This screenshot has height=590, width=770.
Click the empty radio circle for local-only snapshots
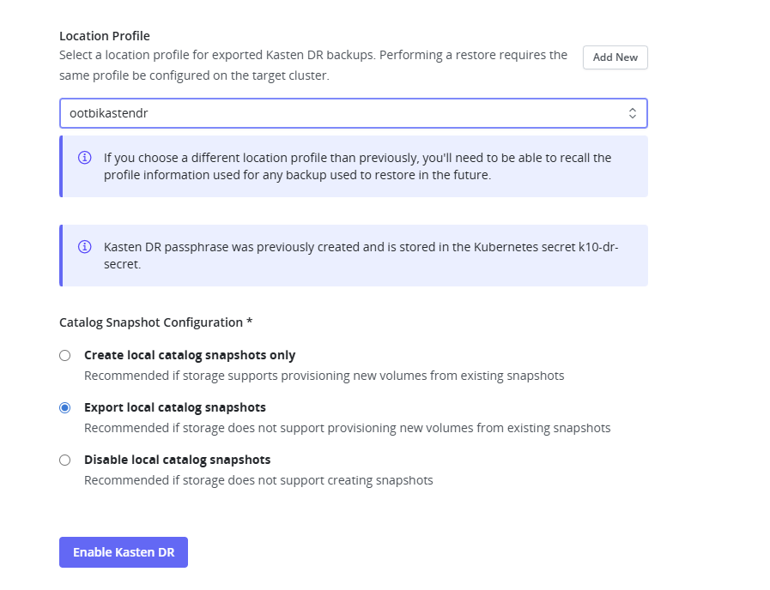point(64,355)
